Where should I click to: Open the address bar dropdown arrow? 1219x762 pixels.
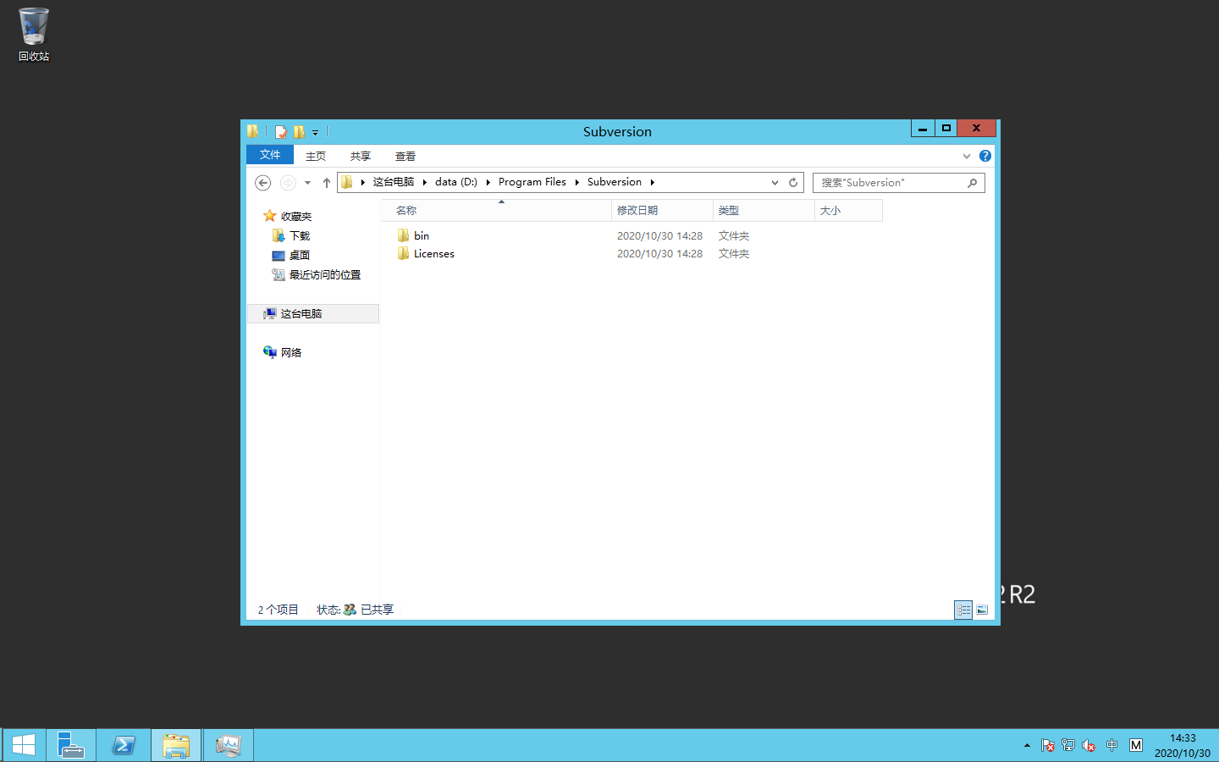click(775, 182)
